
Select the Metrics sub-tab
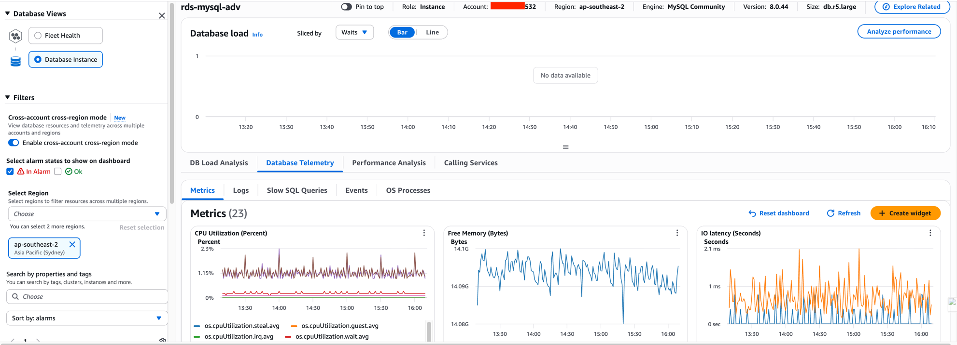202,190
